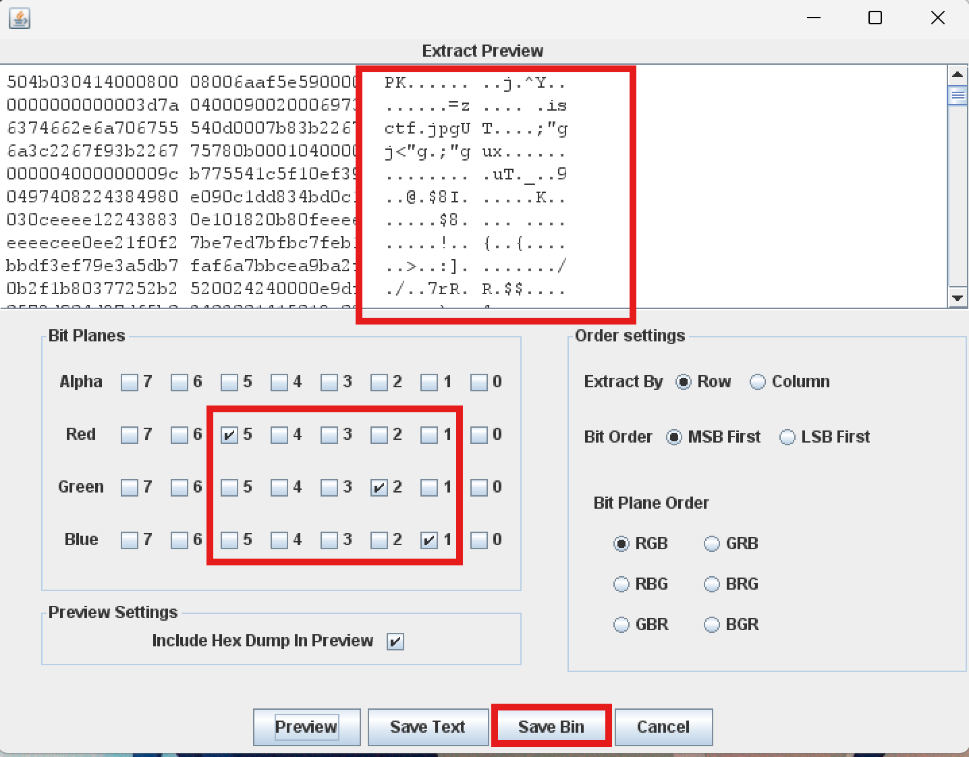Click the Cancel button
The width and height of the screenshot is (969, 757).
point(663,727)
